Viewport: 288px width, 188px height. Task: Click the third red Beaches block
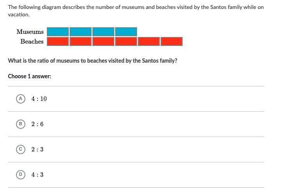click(x=103, y=41)
